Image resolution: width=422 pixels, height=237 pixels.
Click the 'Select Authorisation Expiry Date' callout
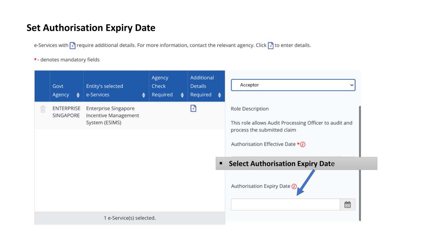pyautogui.click(x=296, y=164)
